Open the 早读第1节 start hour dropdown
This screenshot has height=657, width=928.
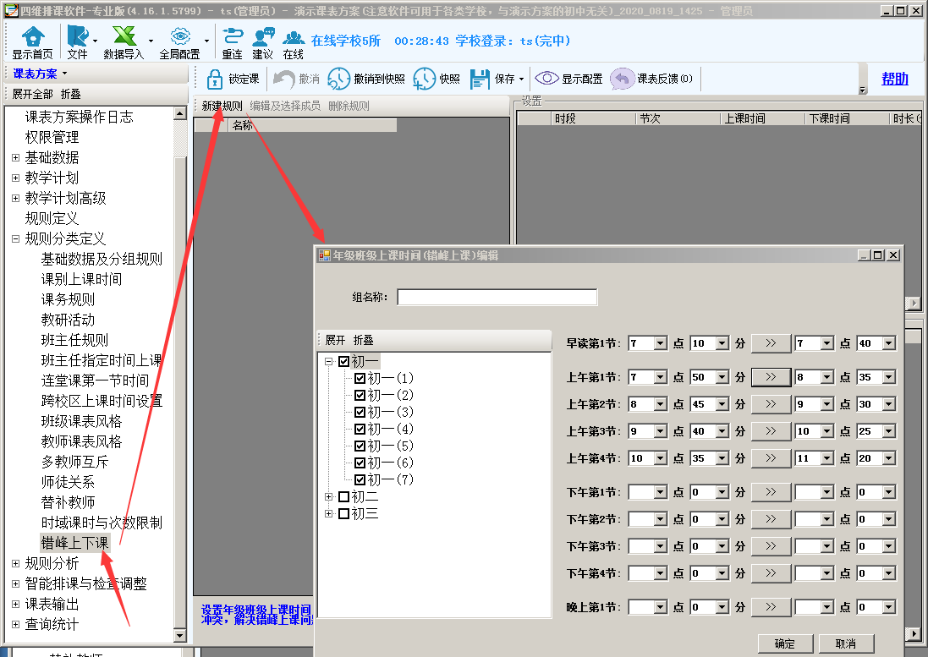(661, 343)
